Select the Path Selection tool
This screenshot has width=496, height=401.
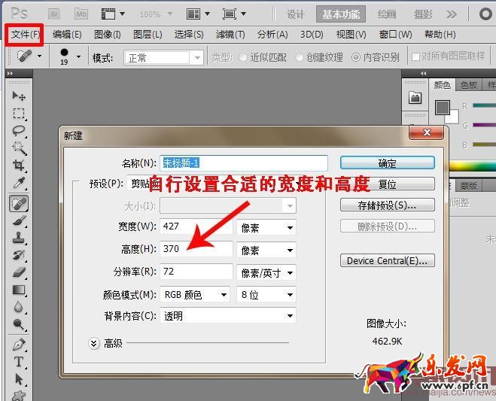tap(19, 379)
